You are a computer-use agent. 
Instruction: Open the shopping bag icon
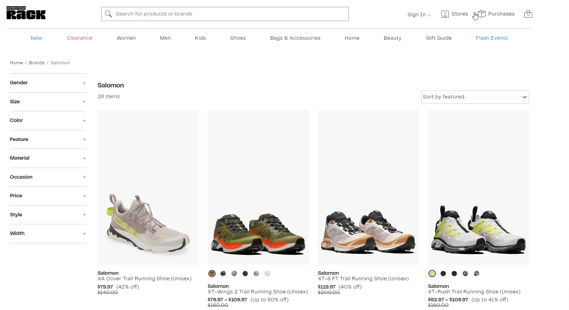point(528,14)
